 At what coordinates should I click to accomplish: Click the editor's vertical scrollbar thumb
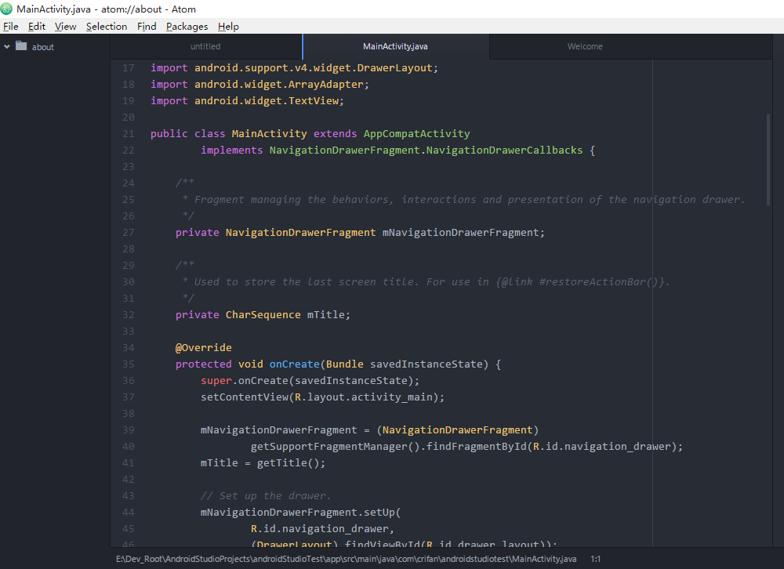pos(768,159)
